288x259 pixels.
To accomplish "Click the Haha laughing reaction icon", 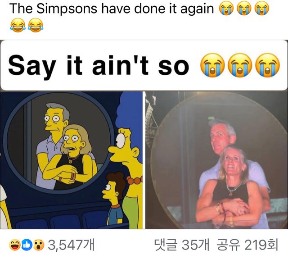I will pyautogui.click(x=14, y=245).
